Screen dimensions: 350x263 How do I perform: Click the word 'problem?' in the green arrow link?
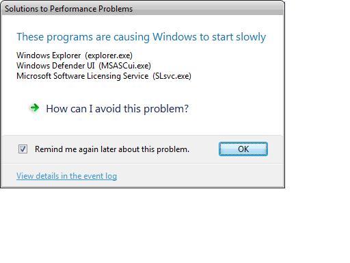coord(166,109)
